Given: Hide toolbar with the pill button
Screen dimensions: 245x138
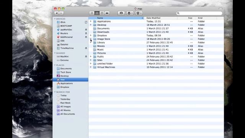Looking at the screenshot, I should [x=220, y=8].
